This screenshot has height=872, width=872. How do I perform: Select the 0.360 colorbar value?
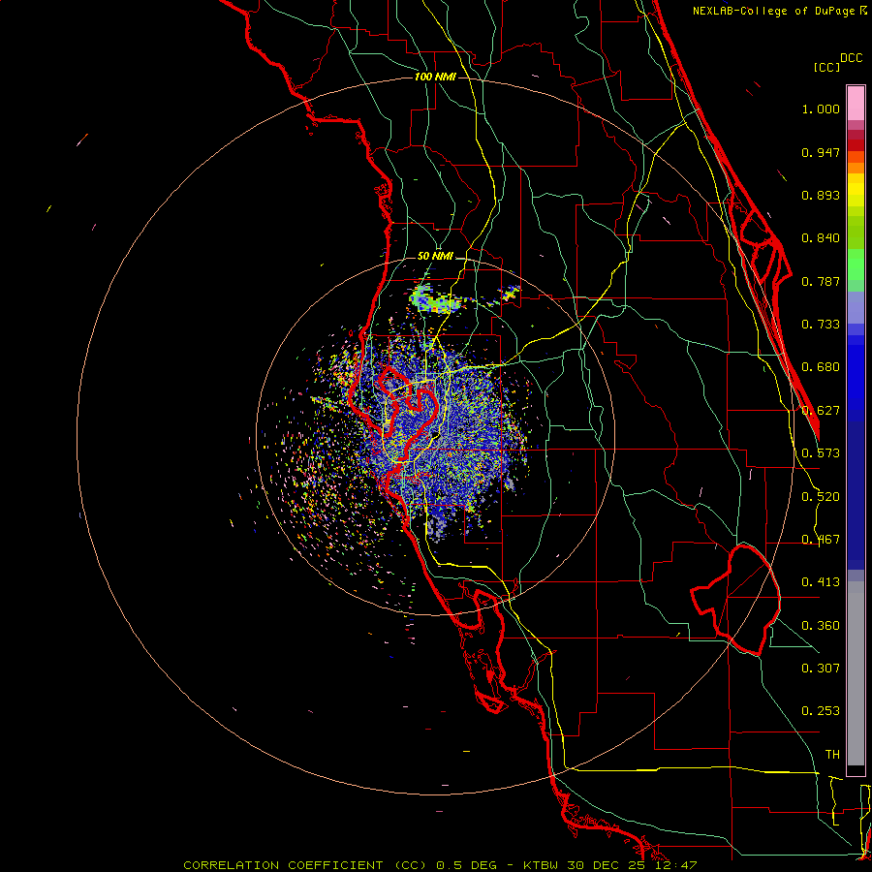(821, 626)
